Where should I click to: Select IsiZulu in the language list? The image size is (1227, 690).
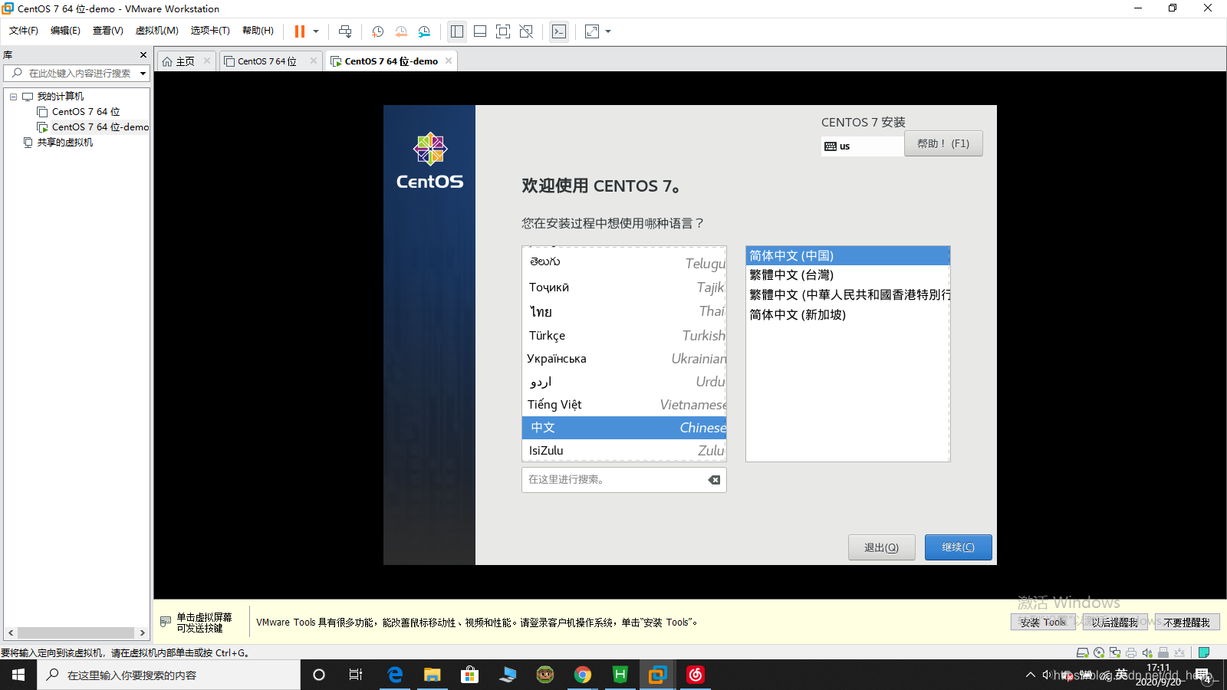(624, 451)
